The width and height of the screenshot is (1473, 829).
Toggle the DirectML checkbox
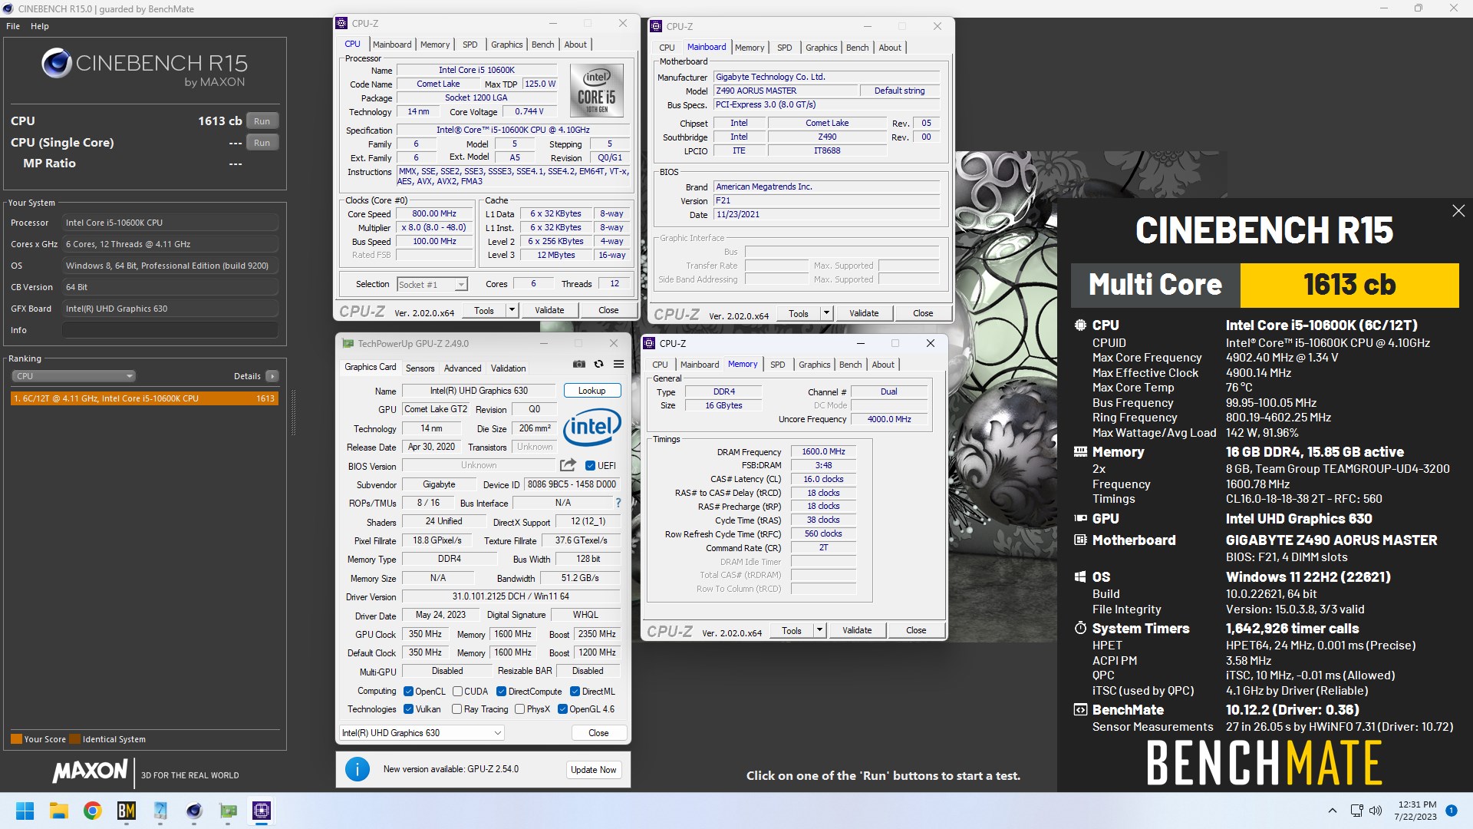[575, 692]
